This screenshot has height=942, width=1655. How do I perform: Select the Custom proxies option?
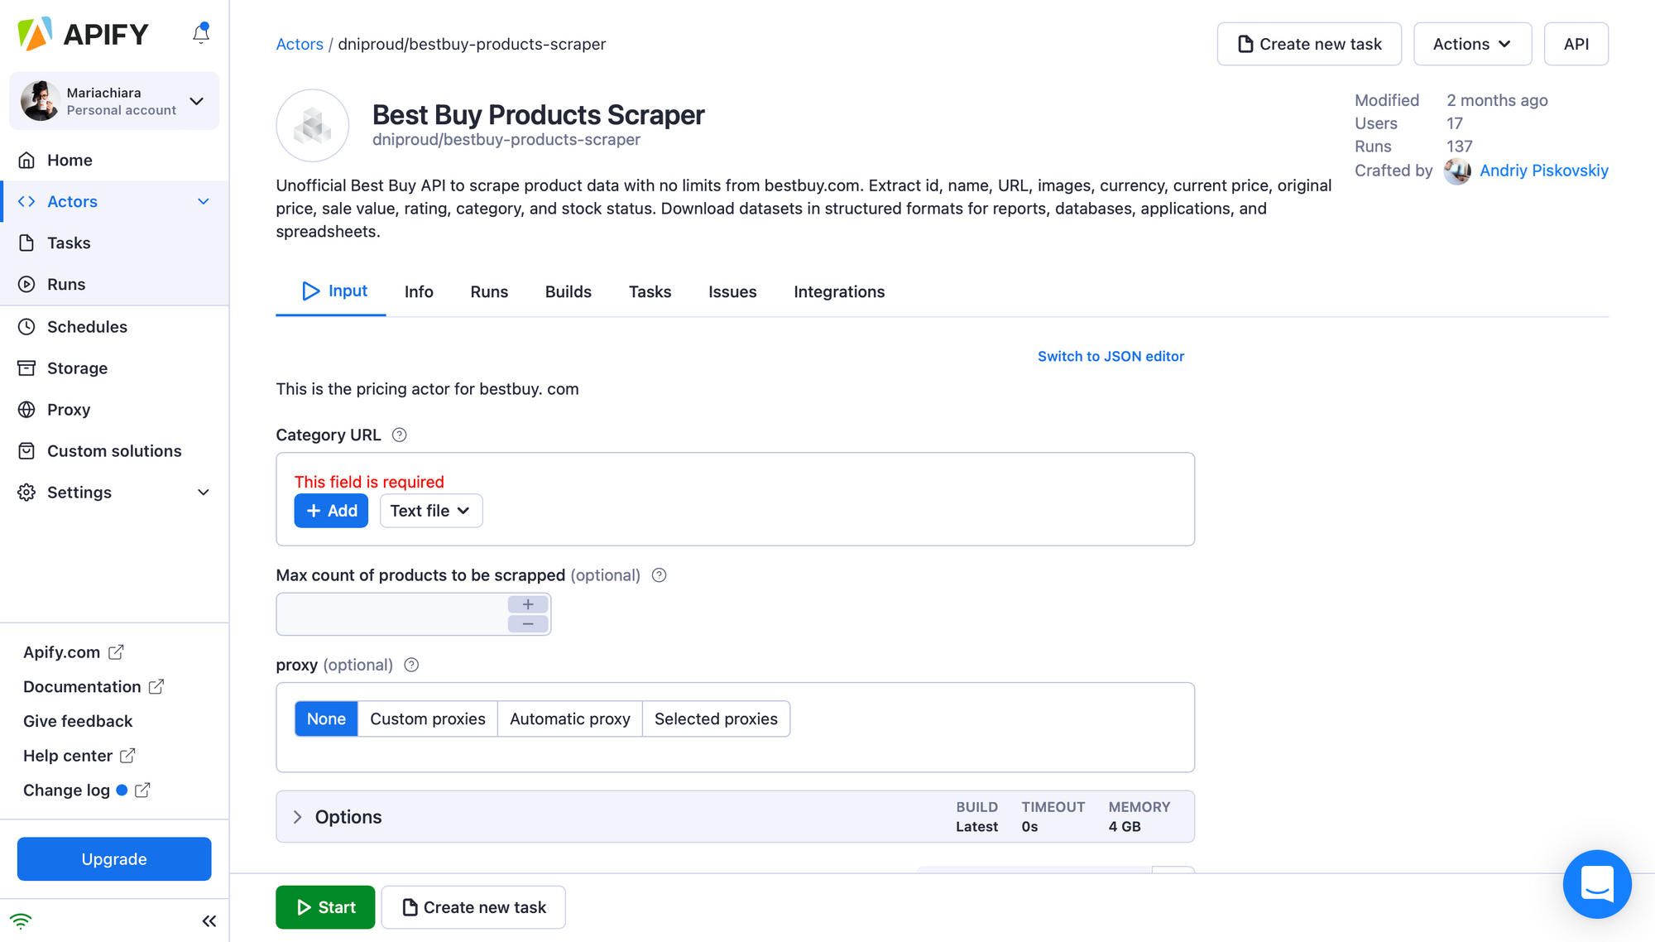pyautogui.click(x=428, y=719)
